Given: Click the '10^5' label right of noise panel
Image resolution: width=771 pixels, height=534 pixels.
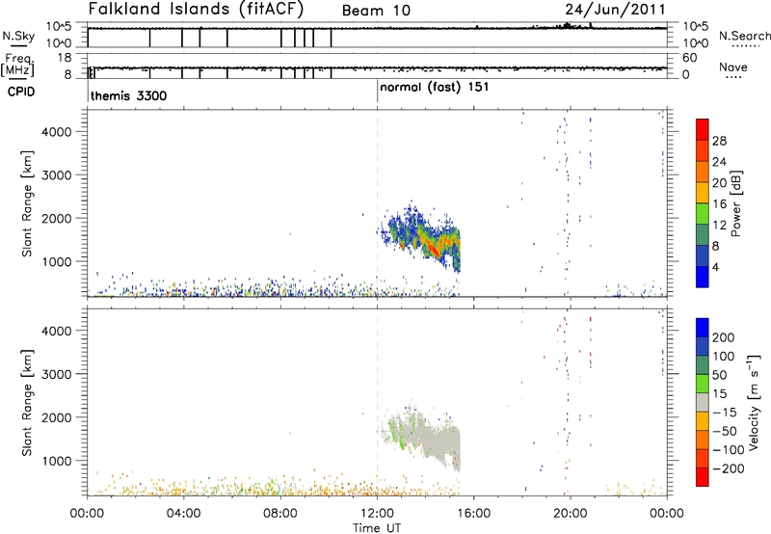Looking at the screenshot, I should 696,27.
